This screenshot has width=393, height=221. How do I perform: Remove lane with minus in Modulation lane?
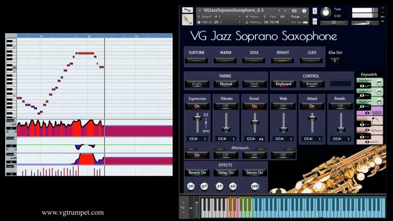(x=15, y=131)
